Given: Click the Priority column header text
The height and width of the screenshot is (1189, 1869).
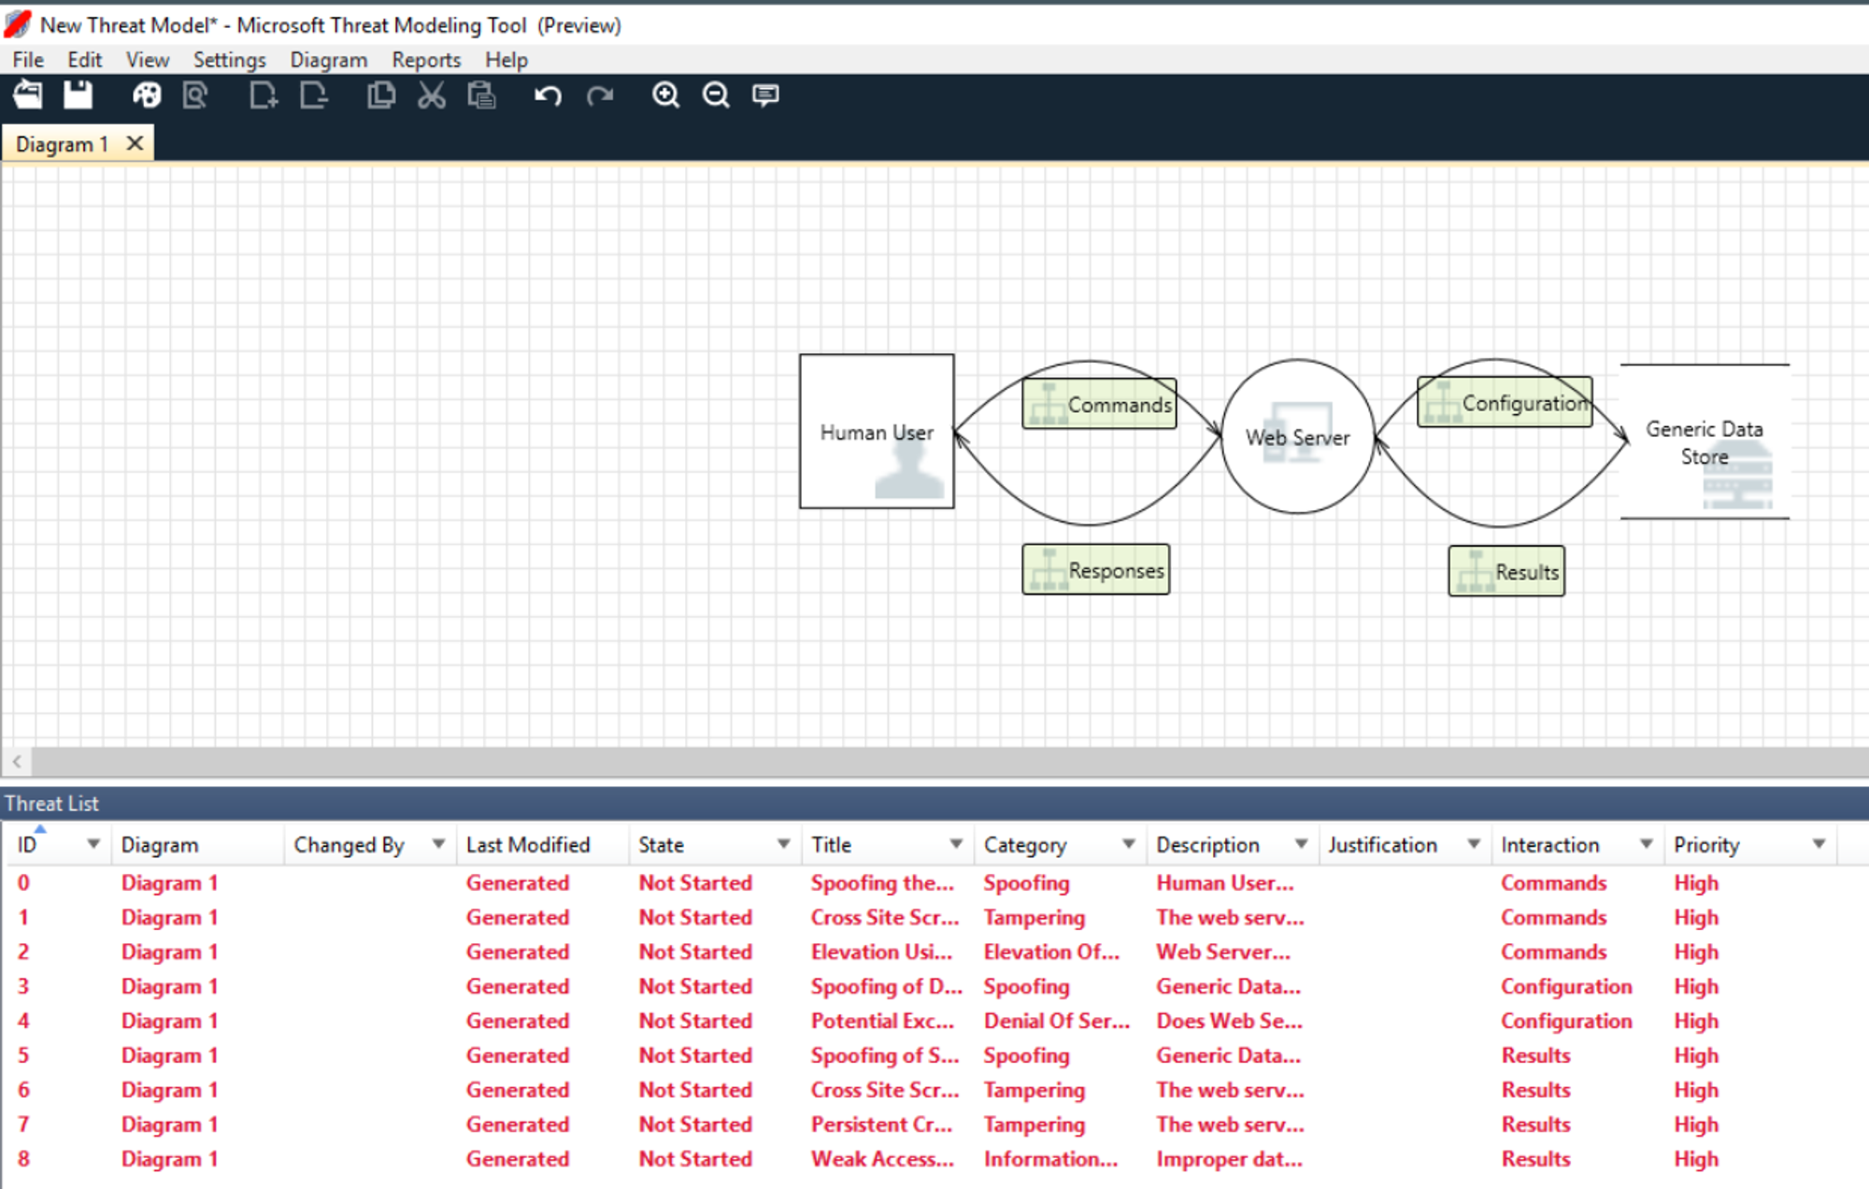Looking at the screenshot, I should [1706, 845].
